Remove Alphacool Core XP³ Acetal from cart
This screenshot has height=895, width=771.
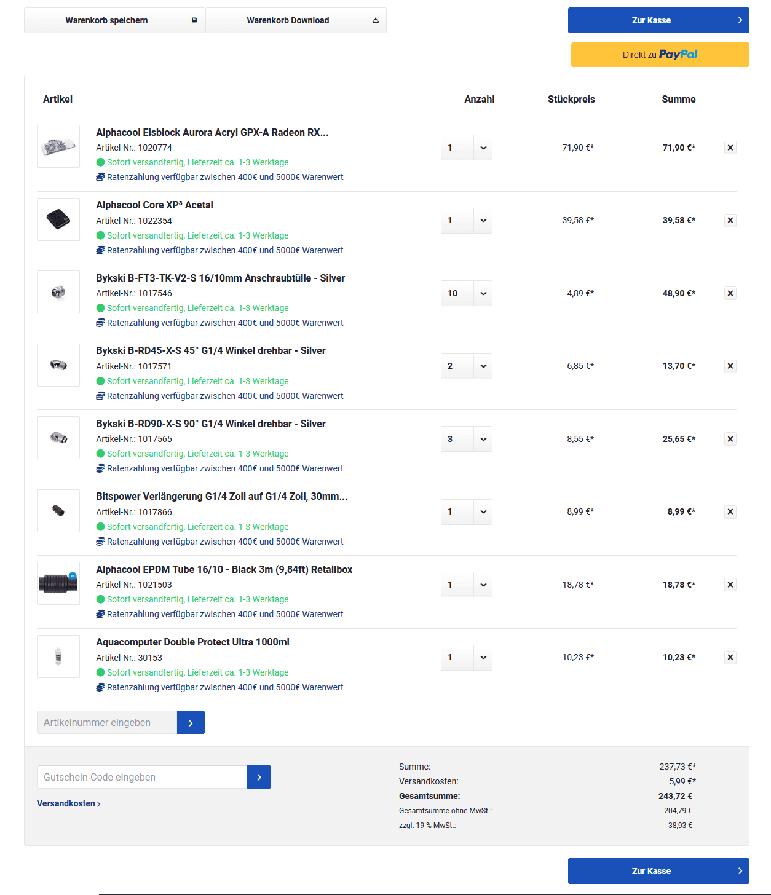point(730,220)
